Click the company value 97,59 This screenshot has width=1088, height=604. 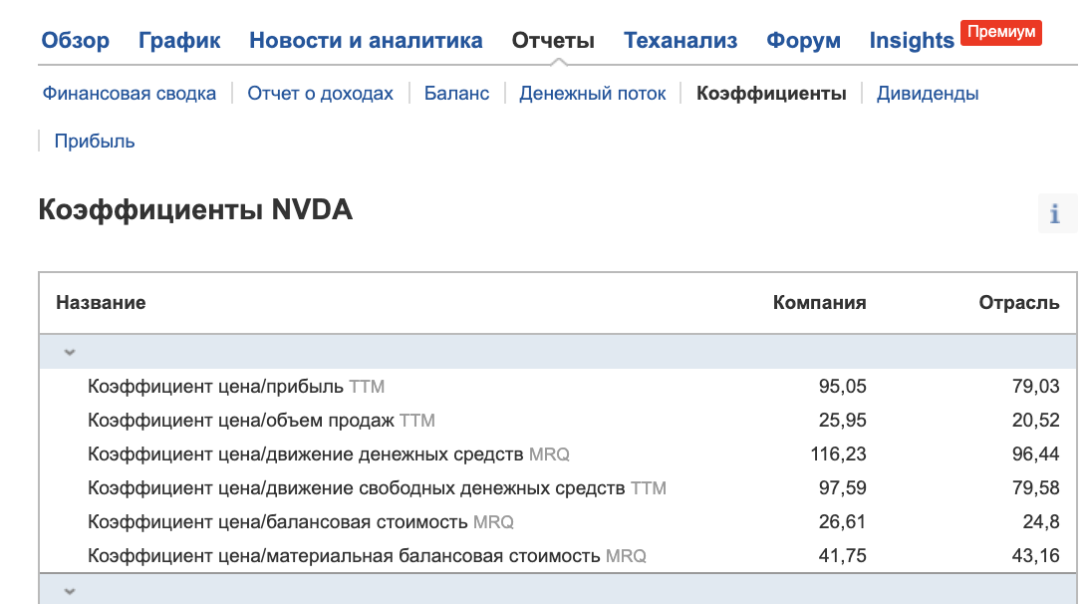pyautogui.click(x=842, y=488)
